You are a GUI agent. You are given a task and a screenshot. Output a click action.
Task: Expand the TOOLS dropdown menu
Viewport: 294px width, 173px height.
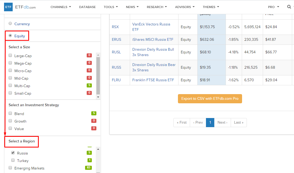coord(111,7)
